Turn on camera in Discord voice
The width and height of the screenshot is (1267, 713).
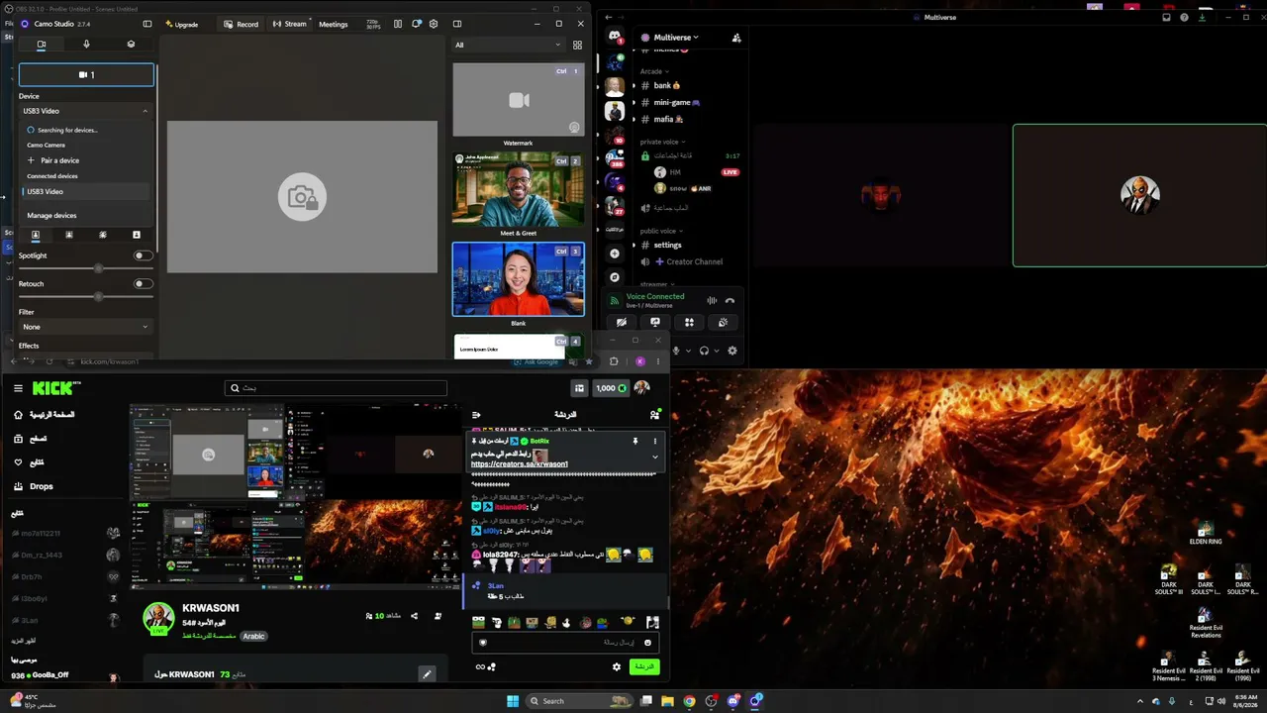622,322
